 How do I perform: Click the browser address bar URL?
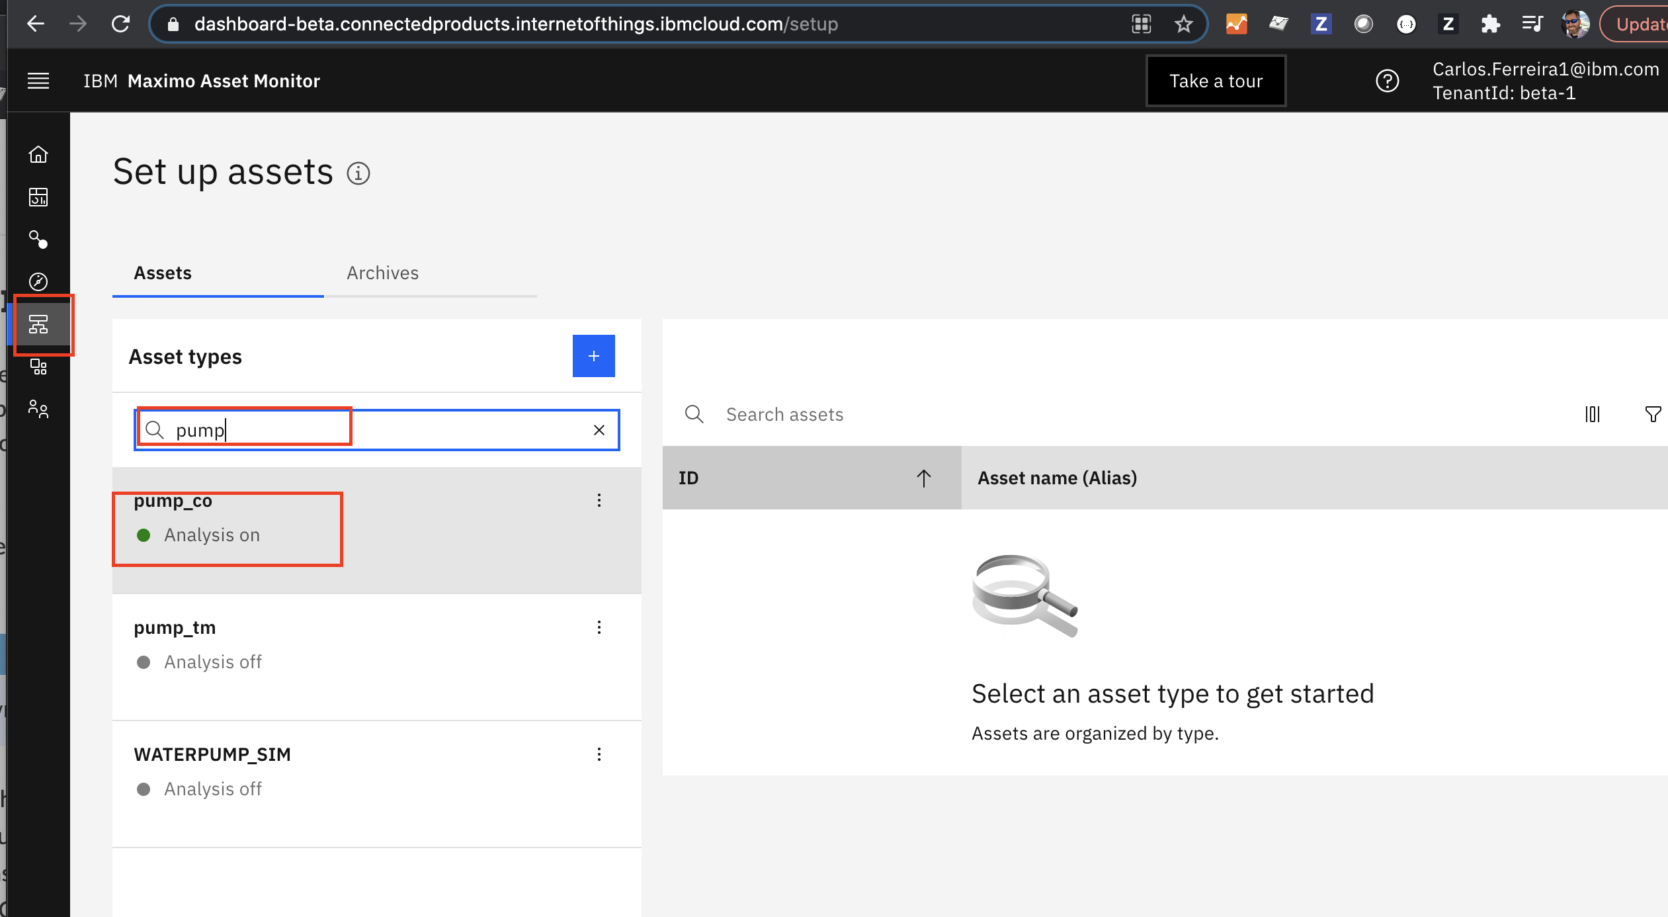516,24
